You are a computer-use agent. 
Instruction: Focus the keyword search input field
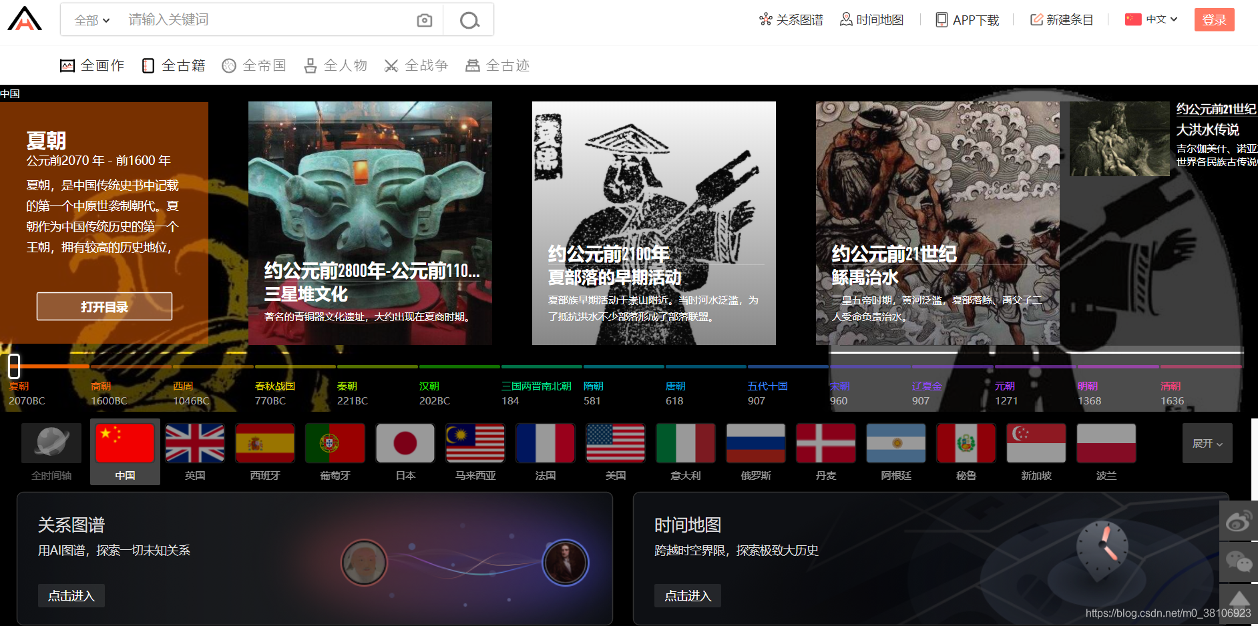[267, 20]
